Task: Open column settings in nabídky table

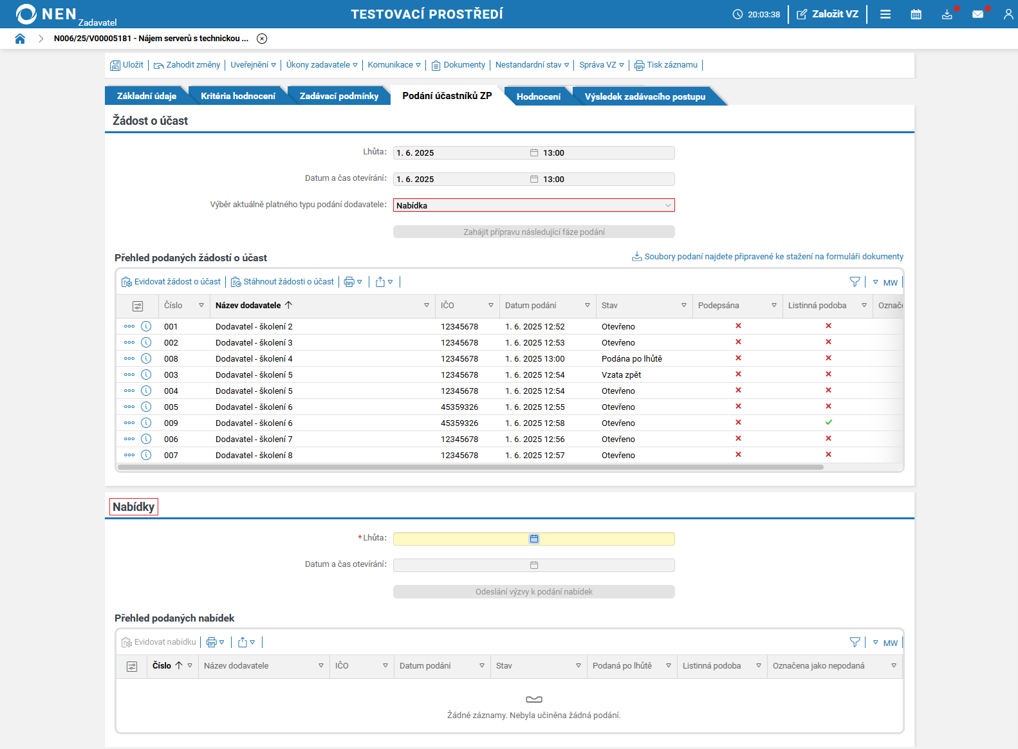Action: point(132,667)
